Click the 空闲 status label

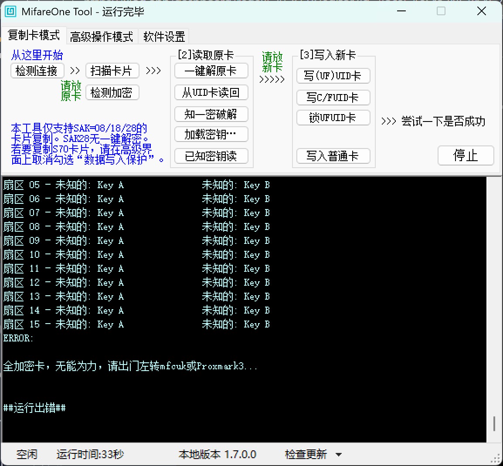(27, 454)
